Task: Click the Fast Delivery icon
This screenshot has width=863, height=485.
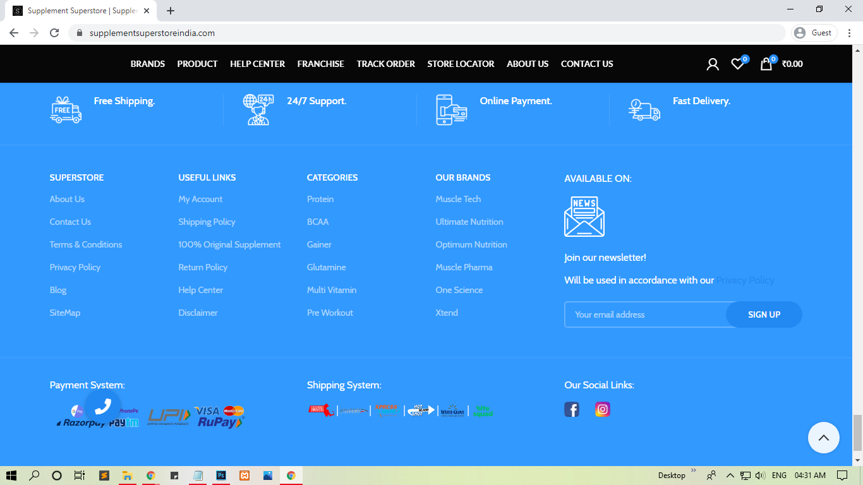Action: pyautogui.click(x=644, y=110)
